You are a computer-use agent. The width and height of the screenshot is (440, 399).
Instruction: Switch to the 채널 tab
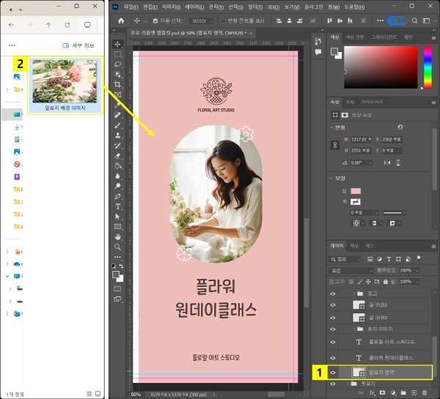pyautogui.click(x=353, y=245)
